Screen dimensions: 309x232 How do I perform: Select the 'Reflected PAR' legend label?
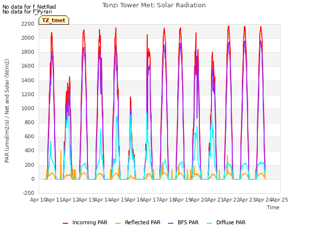143,222
